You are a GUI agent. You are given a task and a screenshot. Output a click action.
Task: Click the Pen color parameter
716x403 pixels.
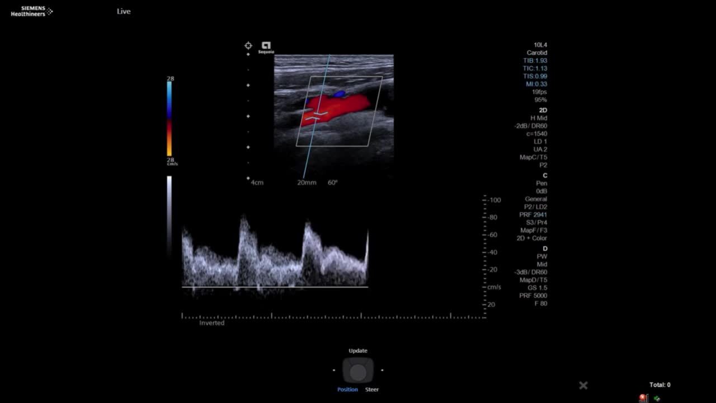coord(541,184)
